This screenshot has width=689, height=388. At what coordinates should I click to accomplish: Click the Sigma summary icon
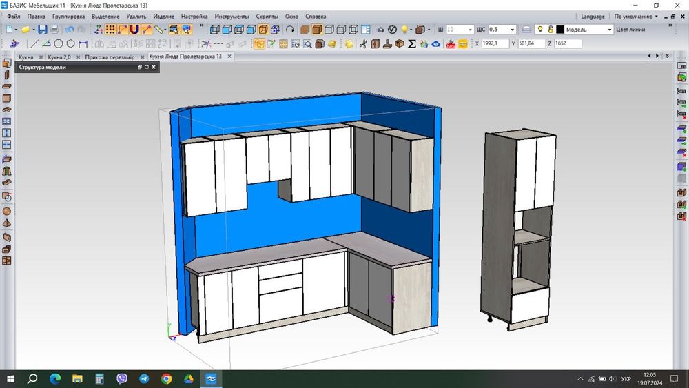click(x=412, y=43)
